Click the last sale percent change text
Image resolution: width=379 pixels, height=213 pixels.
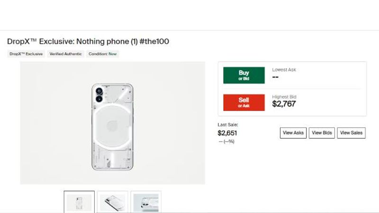(x=226, y=141)
